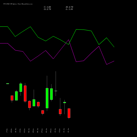Select the '02 Jan' date axis label
The height and width of the screenshot is (137, 137).
click(29, 130)
